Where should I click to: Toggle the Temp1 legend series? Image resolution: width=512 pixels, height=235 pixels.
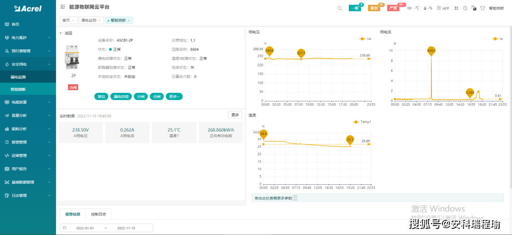coord(362,122)
